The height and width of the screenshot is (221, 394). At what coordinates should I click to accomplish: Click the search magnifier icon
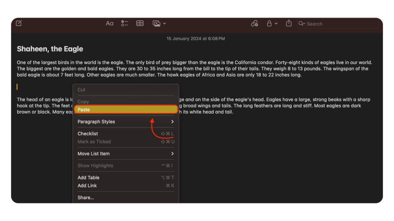[x=302, y=24]
